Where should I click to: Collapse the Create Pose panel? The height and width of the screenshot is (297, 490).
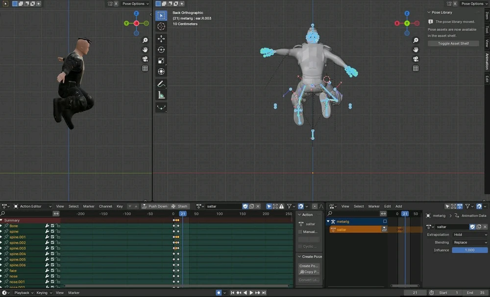299,257
